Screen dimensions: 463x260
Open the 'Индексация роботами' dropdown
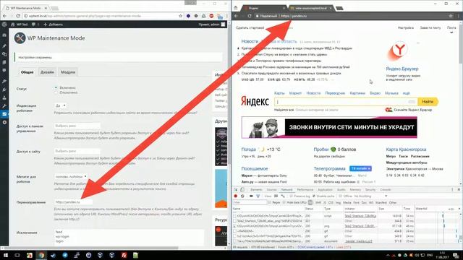[x=61, y=105]
